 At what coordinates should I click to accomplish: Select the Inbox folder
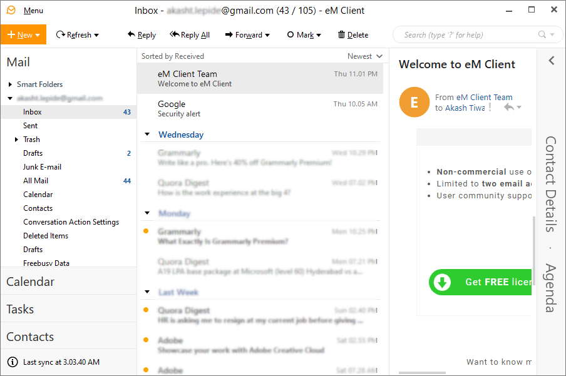[x=69, y=112]
